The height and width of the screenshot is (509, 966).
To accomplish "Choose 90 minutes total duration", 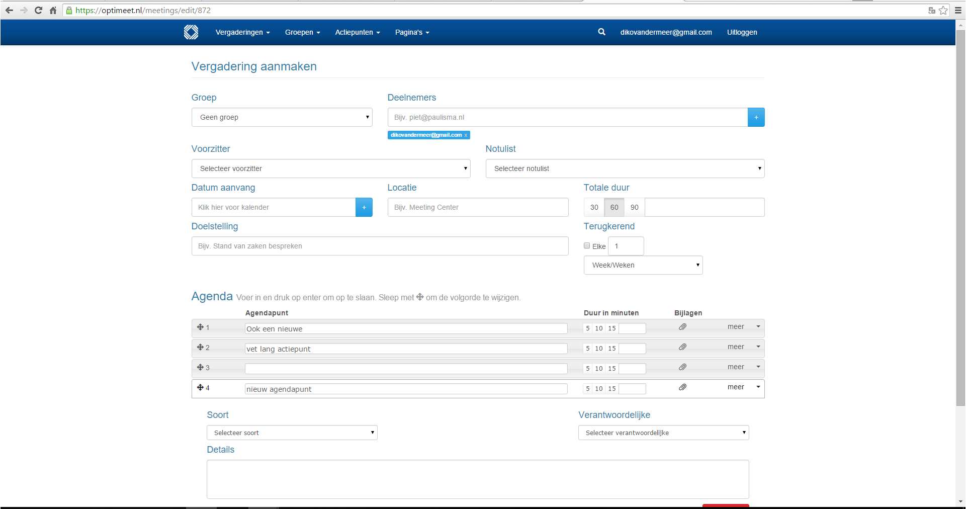I will pyautogui.click(x=634, y=207).
